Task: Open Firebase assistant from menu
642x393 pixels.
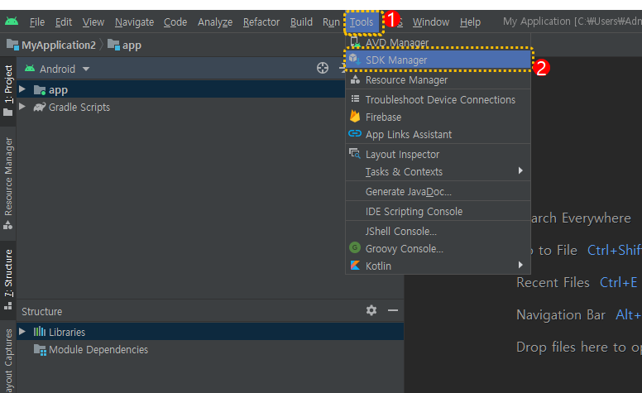Action: tap(438, 117)
